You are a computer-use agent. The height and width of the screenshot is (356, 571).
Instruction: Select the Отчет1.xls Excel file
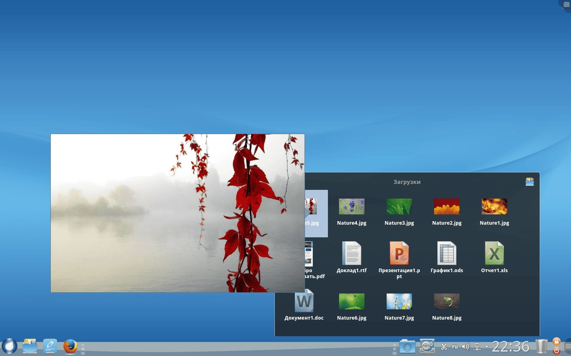pos(494,257)
